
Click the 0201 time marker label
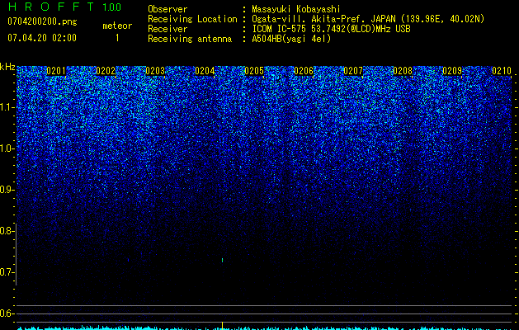(56, 71)
